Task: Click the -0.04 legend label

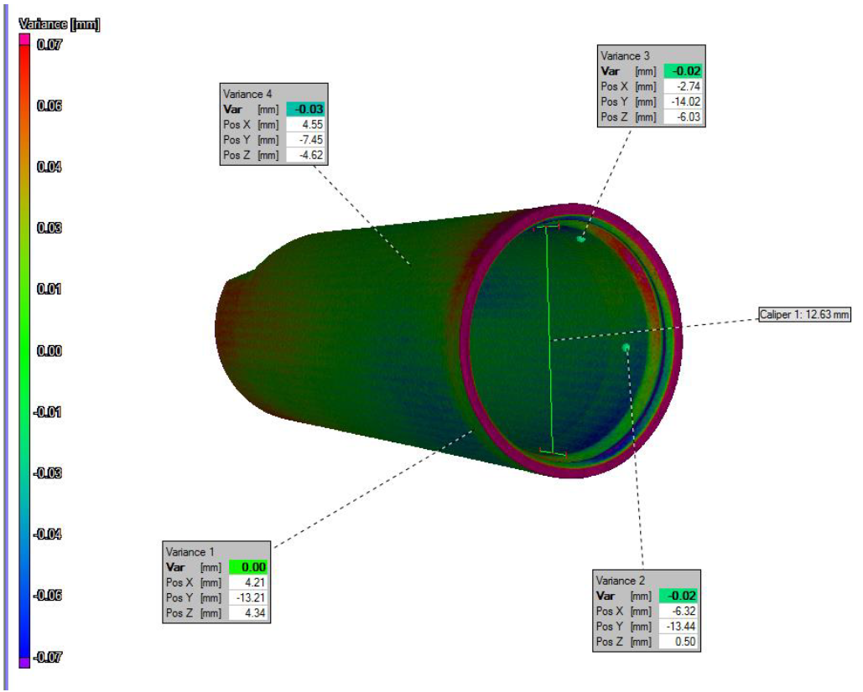Action: [x=47, y=534]
